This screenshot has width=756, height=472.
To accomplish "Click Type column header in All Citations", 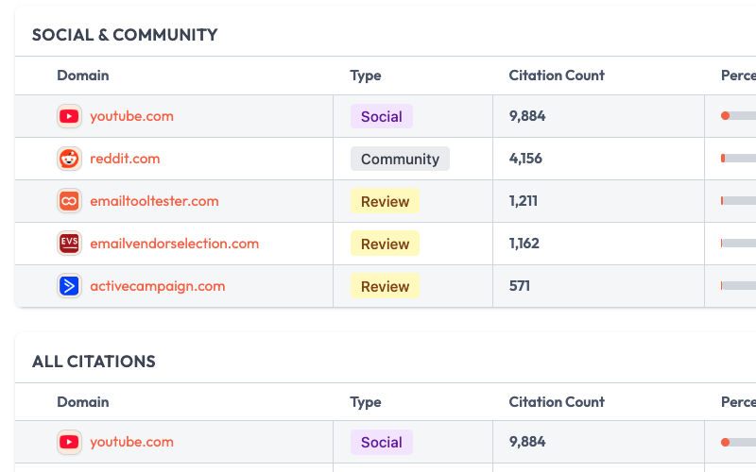I will point(366,402).
